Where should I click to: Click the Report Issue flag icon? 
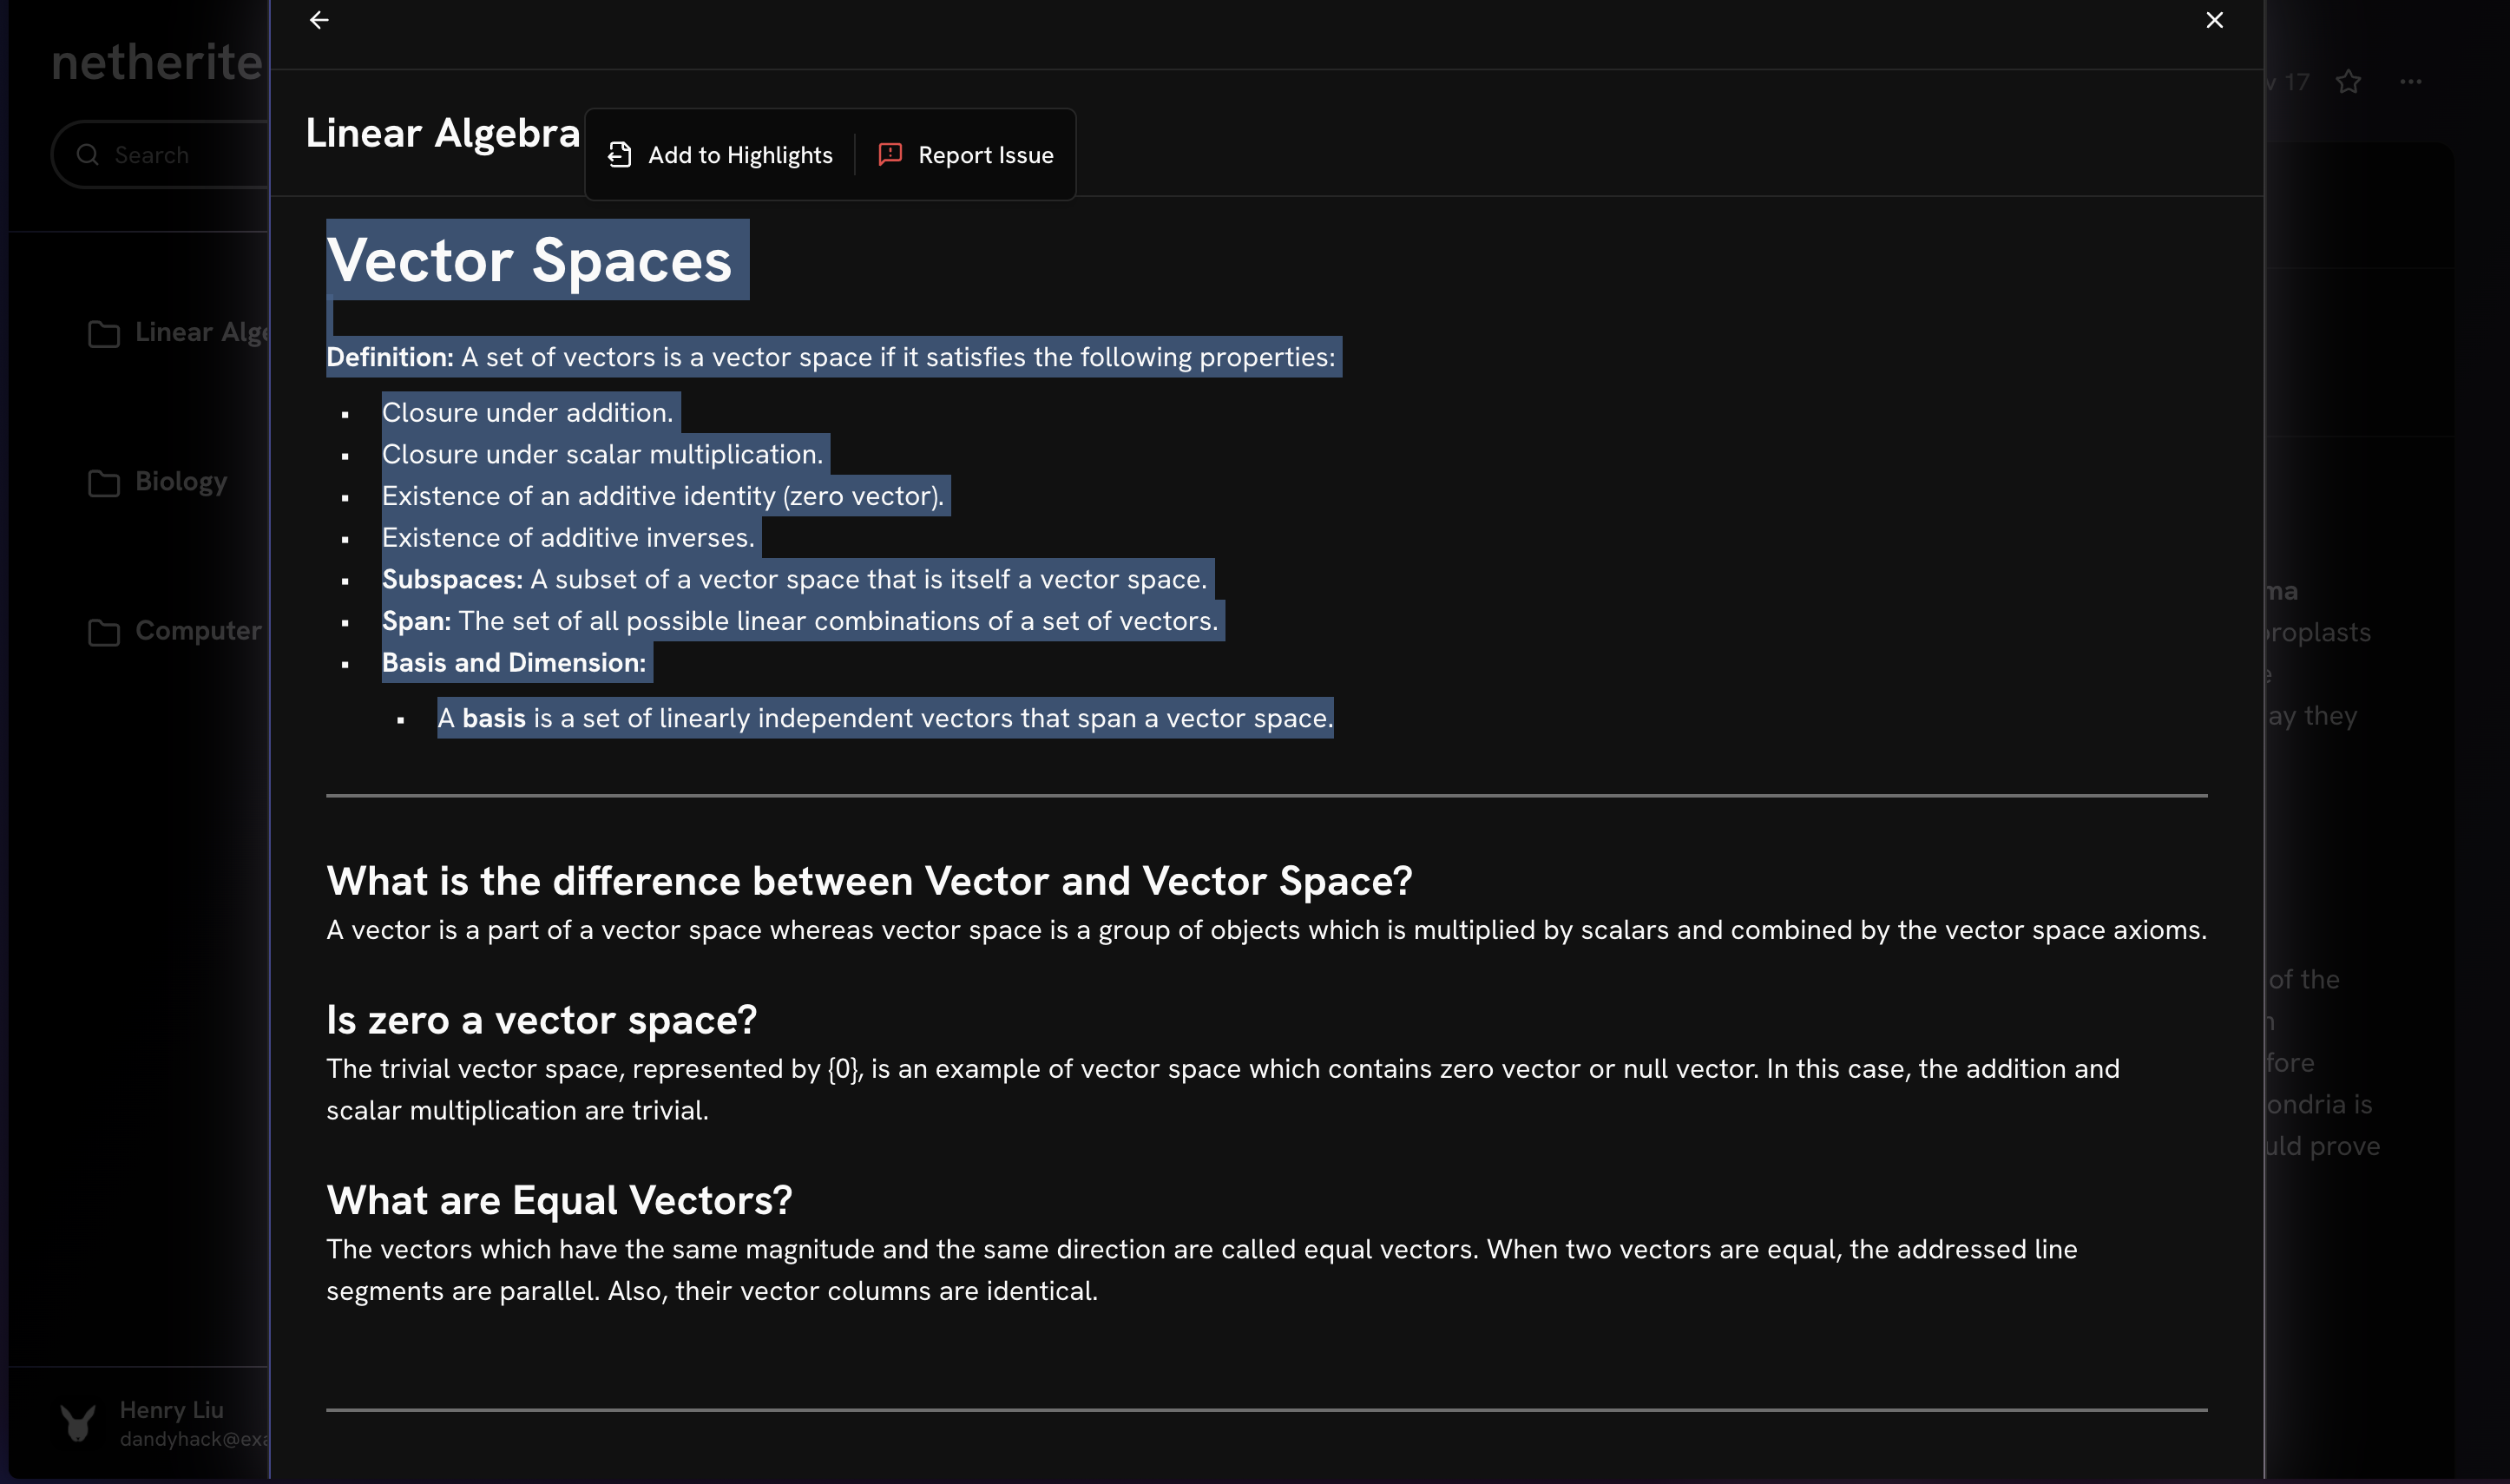pos(890,154)
